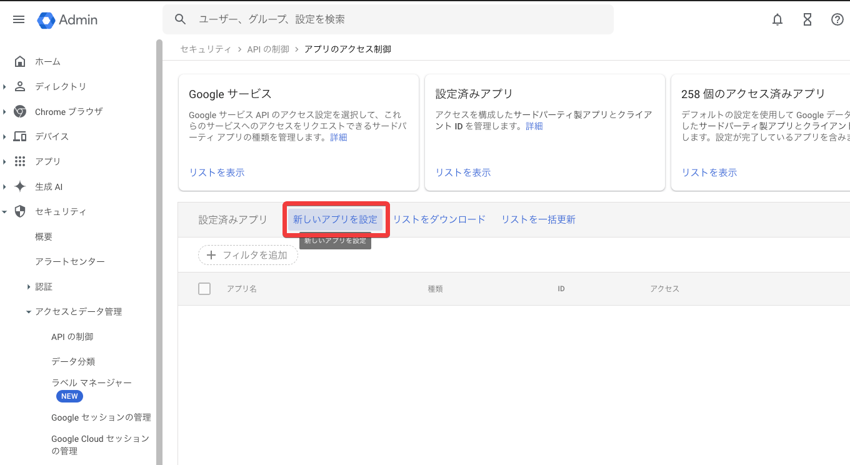Image resolution: width=850 pixels, height=465 pixels.
Task: Expand the デバイス section arrow
Action: [x=4, y=136]
